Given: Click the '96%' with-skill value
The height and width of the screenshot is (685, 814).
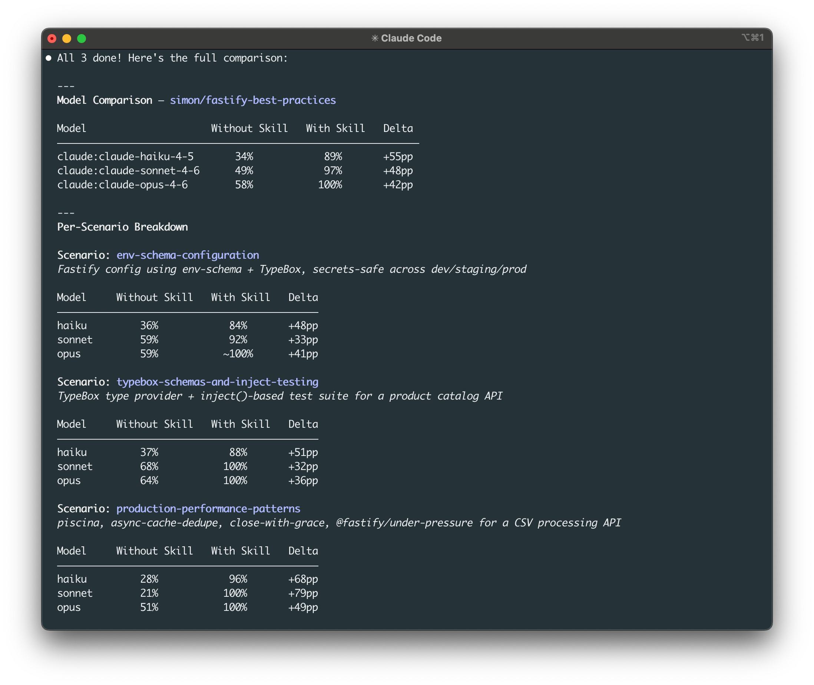Looking at the screenshot, I should [x=238, y=579].
